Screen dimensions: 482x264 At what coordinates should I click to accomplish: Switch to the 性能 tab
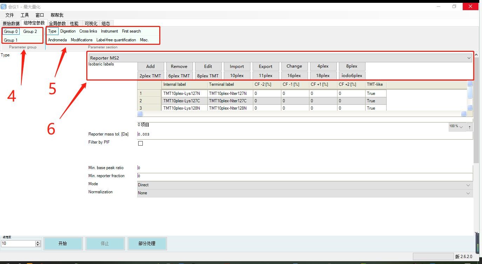pos(74,23)
